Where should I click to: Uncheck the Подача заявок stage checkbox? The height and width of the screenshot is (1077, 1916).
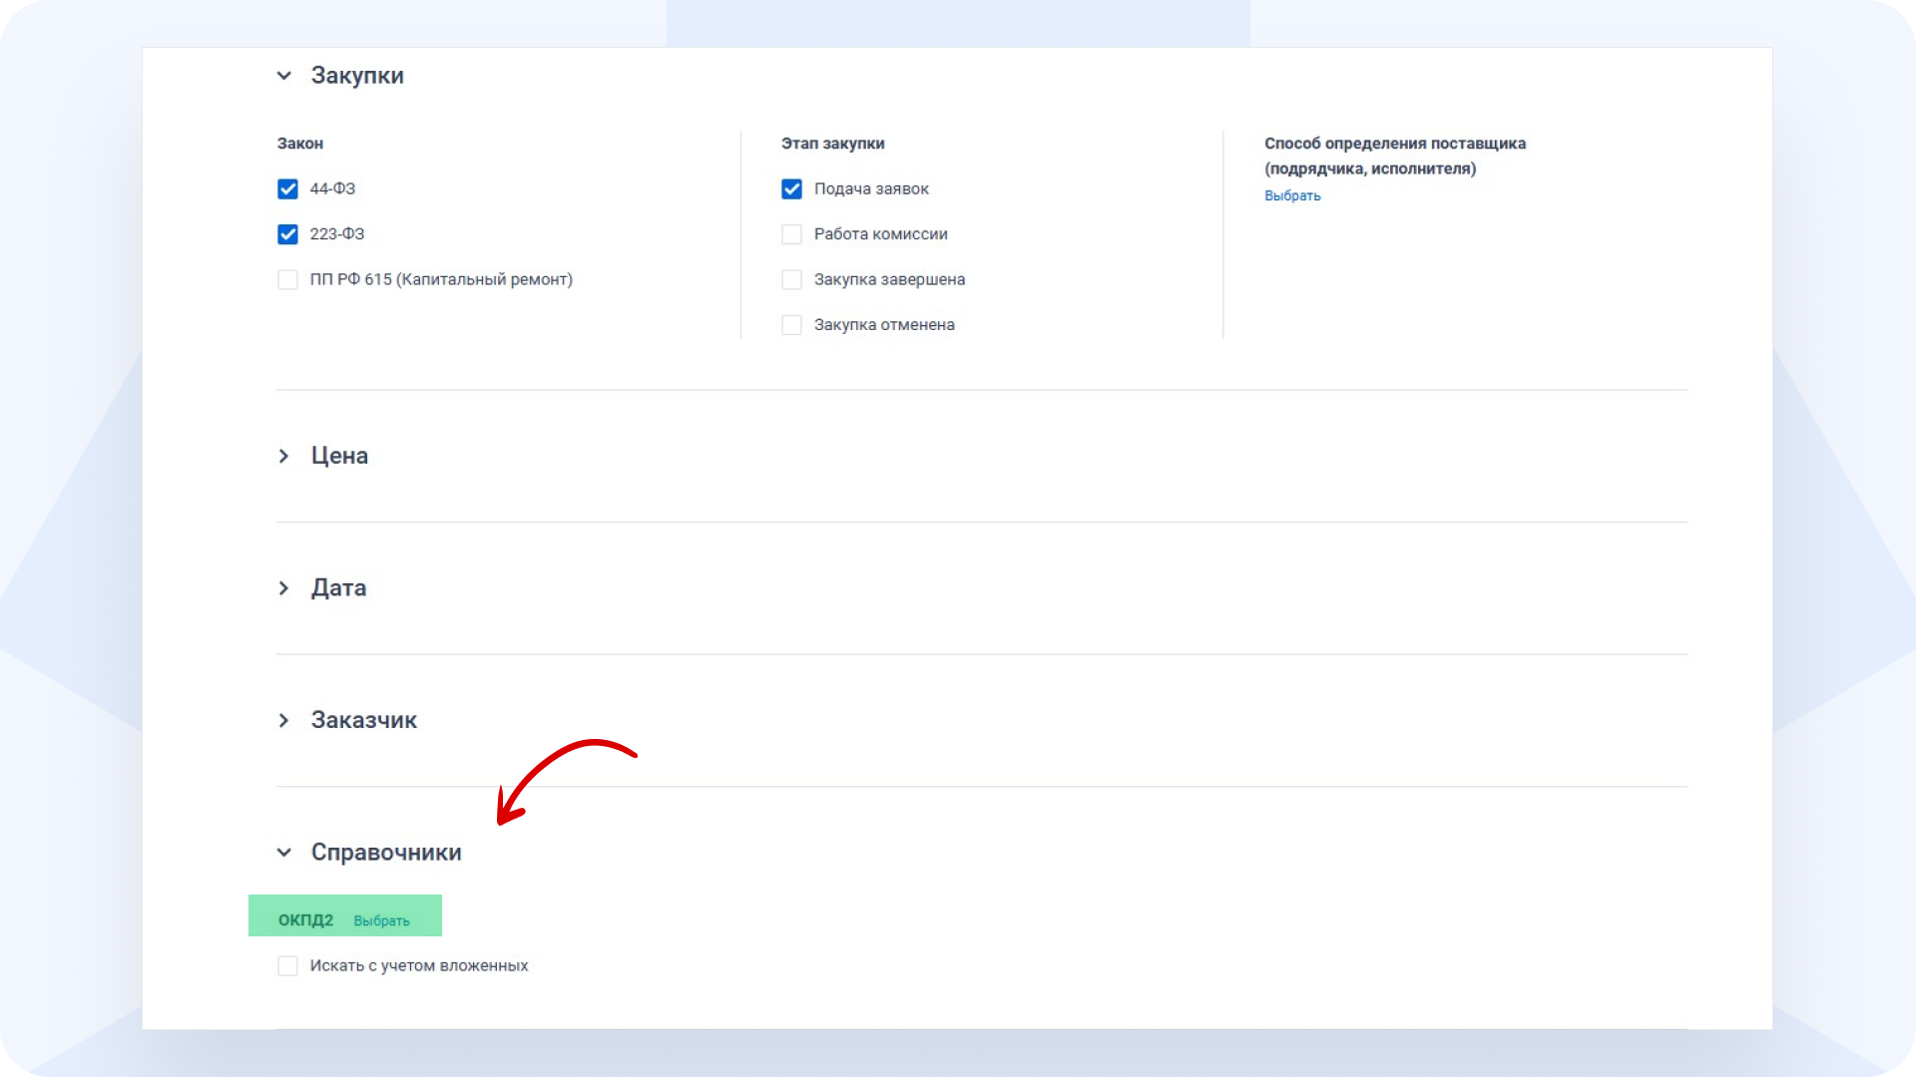pos(791,188)
